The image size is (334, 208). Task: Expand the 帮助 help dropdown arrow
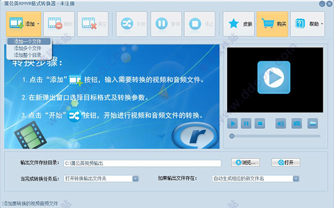coord(322,24)
